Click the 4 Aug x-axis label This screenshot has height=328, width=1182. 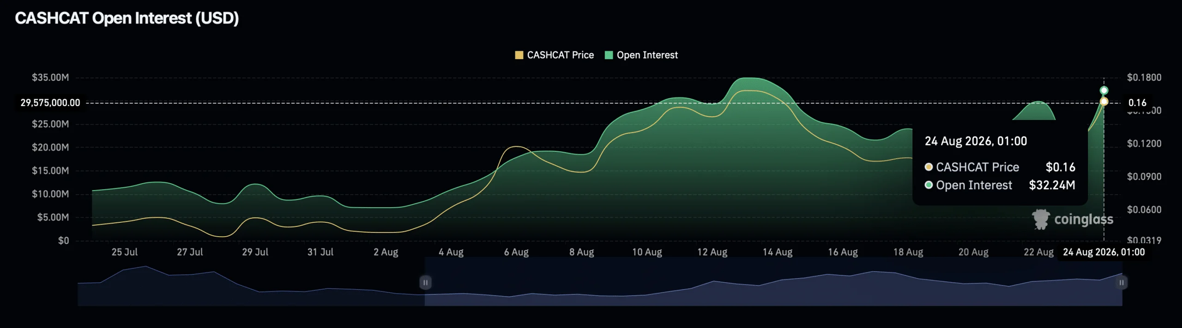[x=451, y=252]
